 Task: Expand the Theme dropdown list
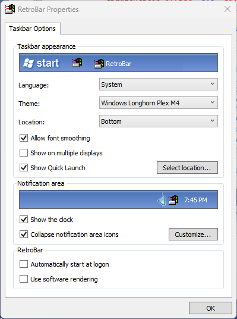(x=159, y=103)
